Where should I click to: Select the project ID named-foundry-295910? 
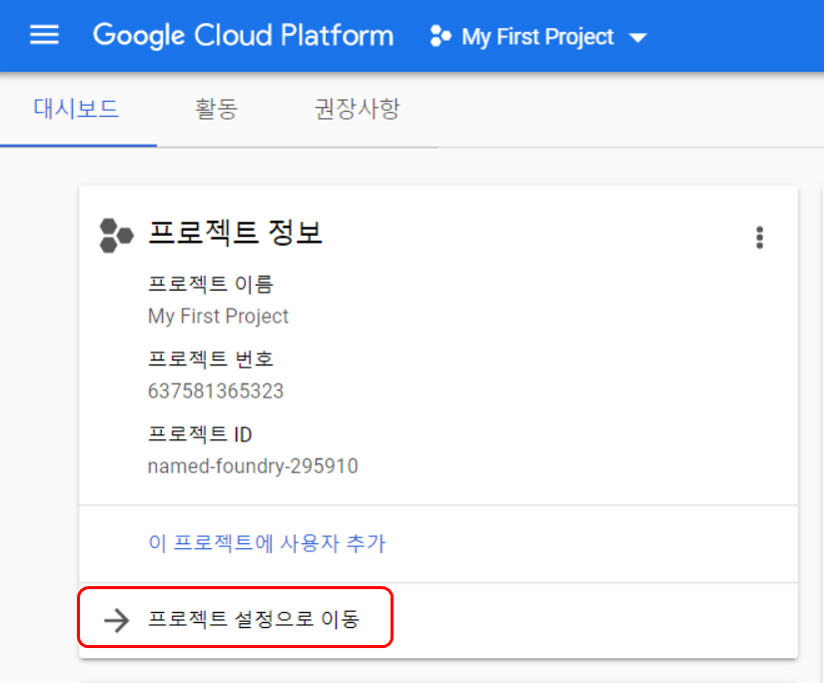pos(253,466)
